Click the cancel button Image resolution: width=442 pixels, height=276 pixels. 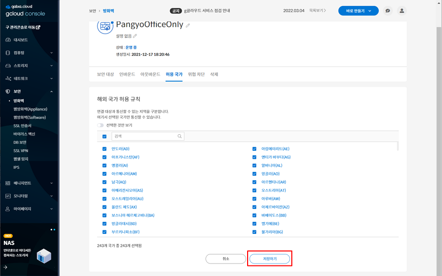click(226, 259)
